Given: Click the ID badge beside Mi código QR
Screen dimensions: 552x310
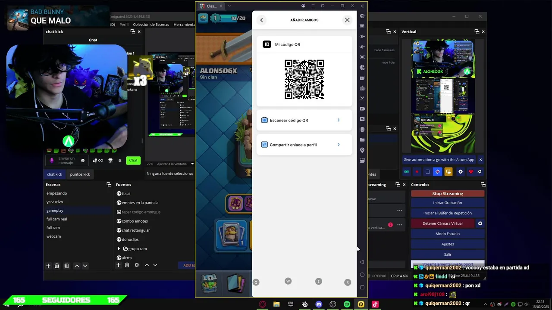Looking at the screenshot, I should [x=267, y=44].
